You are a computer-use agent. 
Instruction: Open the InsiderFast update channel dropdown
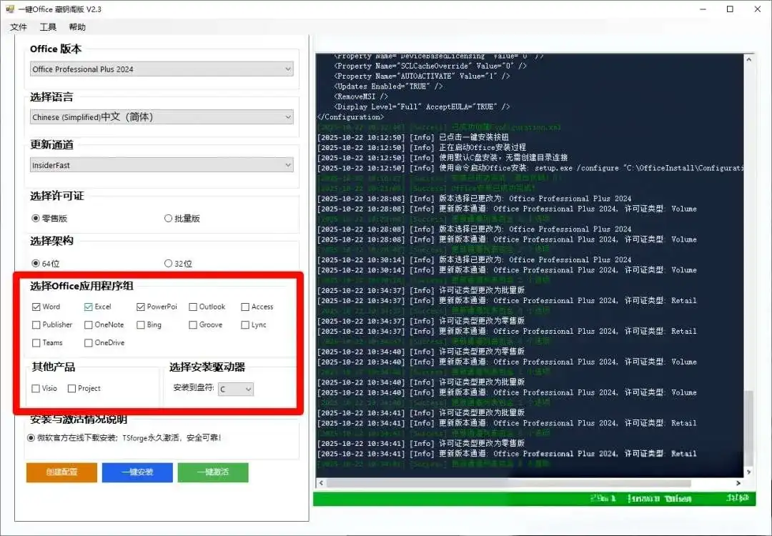pos(287,164)
